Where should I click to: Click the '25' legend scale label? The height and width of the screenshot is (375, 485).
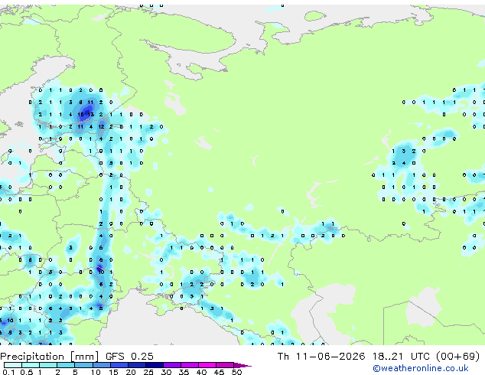(148, 372)
